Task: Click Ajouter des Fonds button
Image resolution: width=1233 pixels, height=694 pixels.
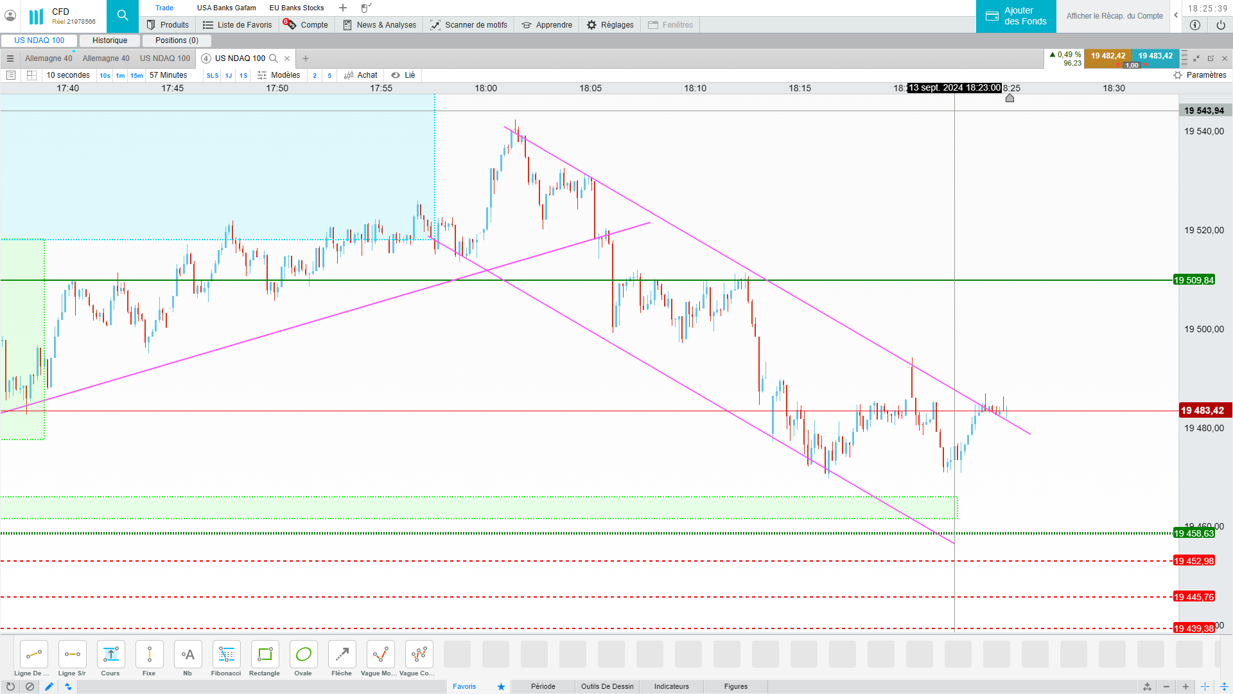Action: [1016, 16]
